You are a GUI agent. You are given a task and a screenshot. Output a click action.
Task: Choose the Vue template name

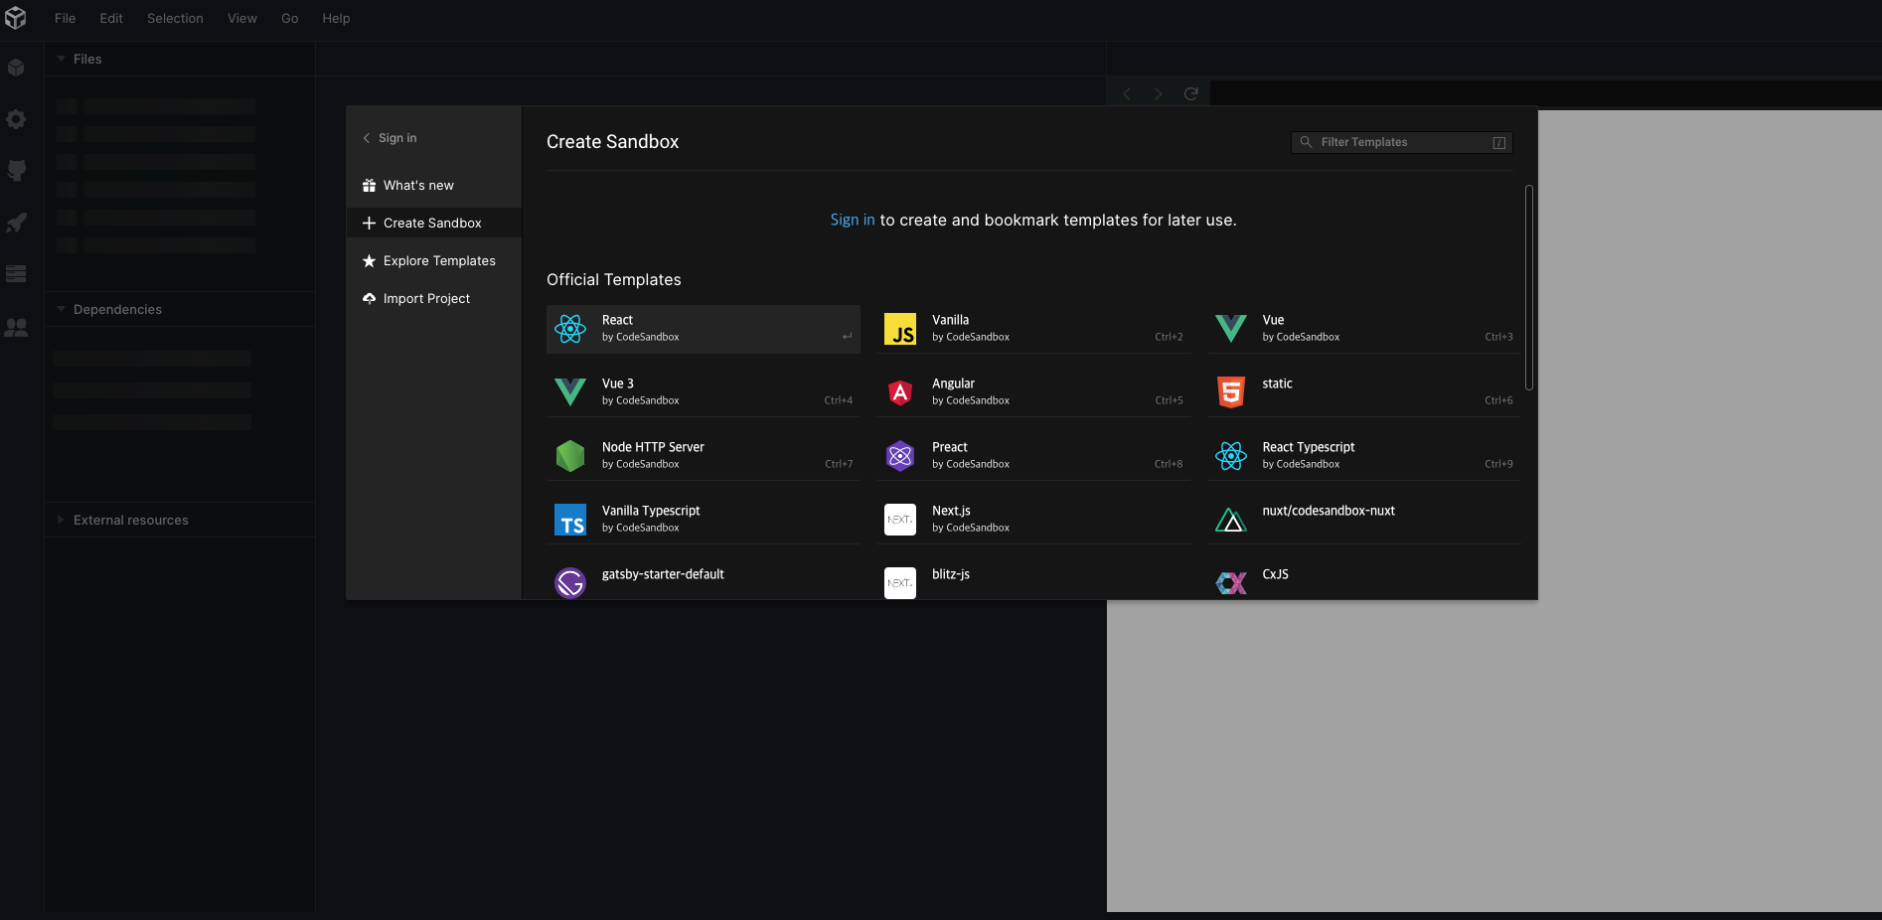(1273, 320)
